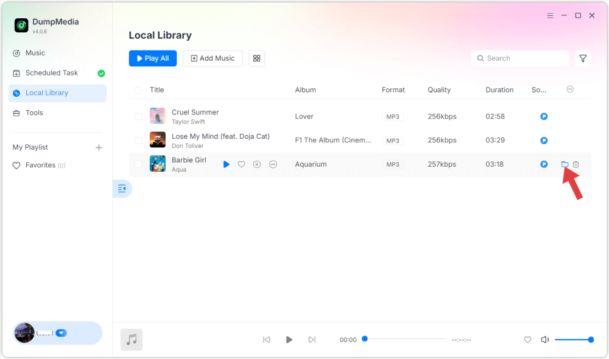This screenshot has height=359, width=609.
Task: Open the filter icon beside the search bar
Action: click(583, 58)
